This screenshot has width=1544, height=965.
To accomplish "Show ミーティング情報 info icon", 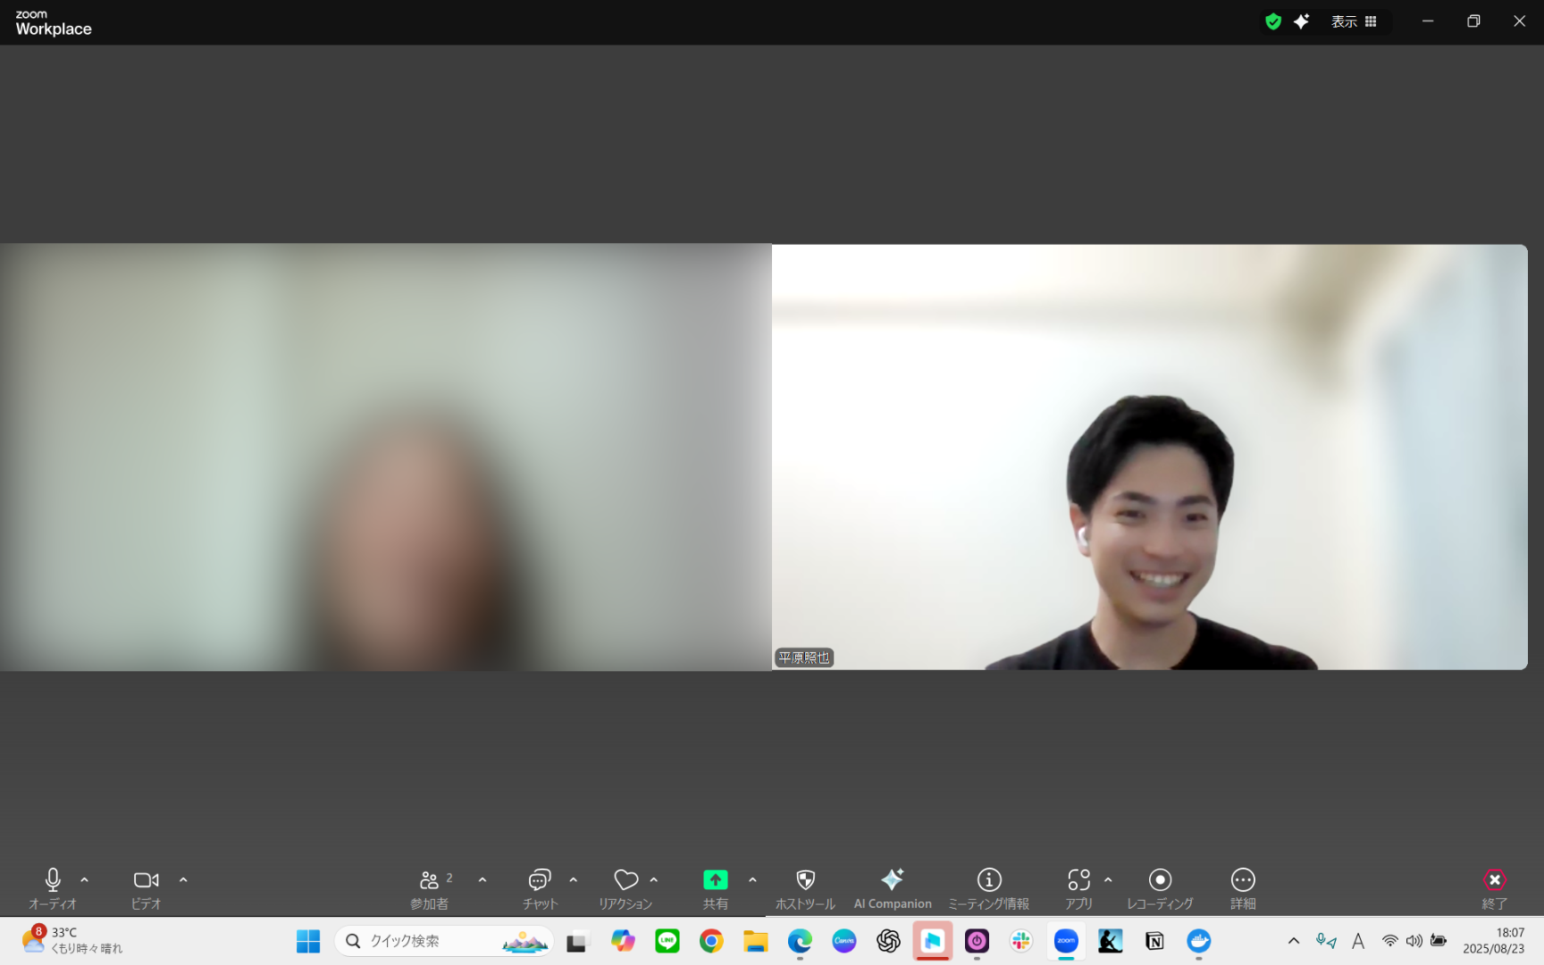I will click(x=989, y=879).
